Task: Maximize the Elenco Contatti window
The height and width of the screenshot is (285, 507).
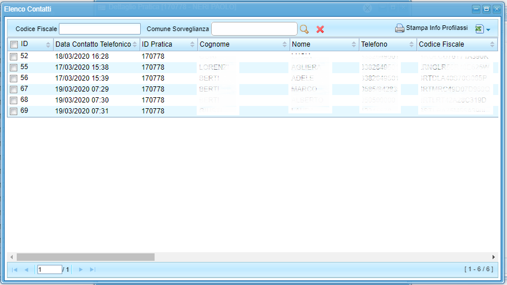Action: coord(486,9)
